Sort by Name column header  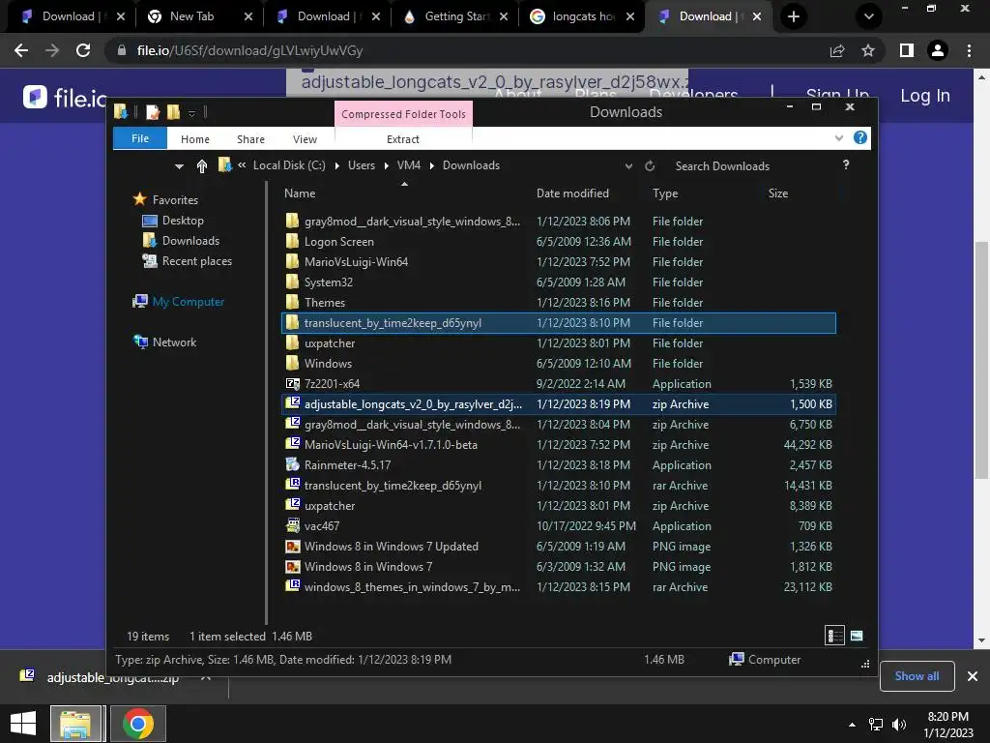300,193
